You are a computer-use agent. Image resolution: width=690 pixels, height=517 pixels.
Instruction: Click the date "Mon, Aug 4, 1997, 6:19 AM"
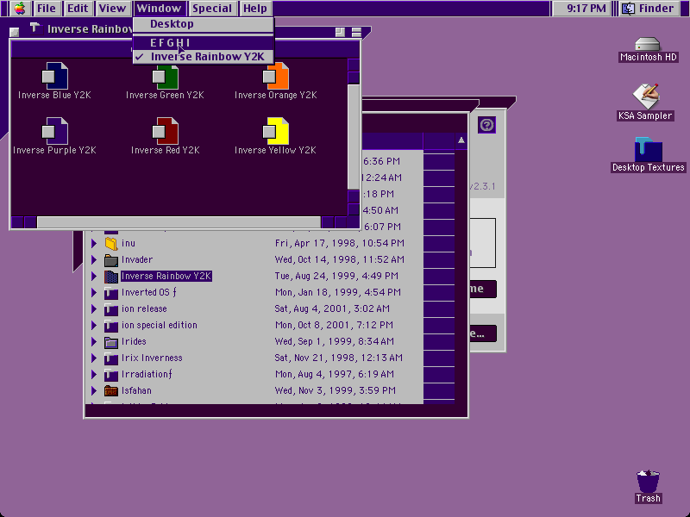(x=334, y=375)
